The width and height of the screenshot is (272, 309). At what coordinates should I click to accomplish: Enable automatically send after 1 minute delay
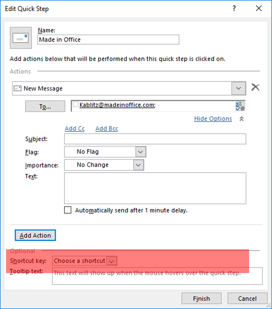point(68,210)
